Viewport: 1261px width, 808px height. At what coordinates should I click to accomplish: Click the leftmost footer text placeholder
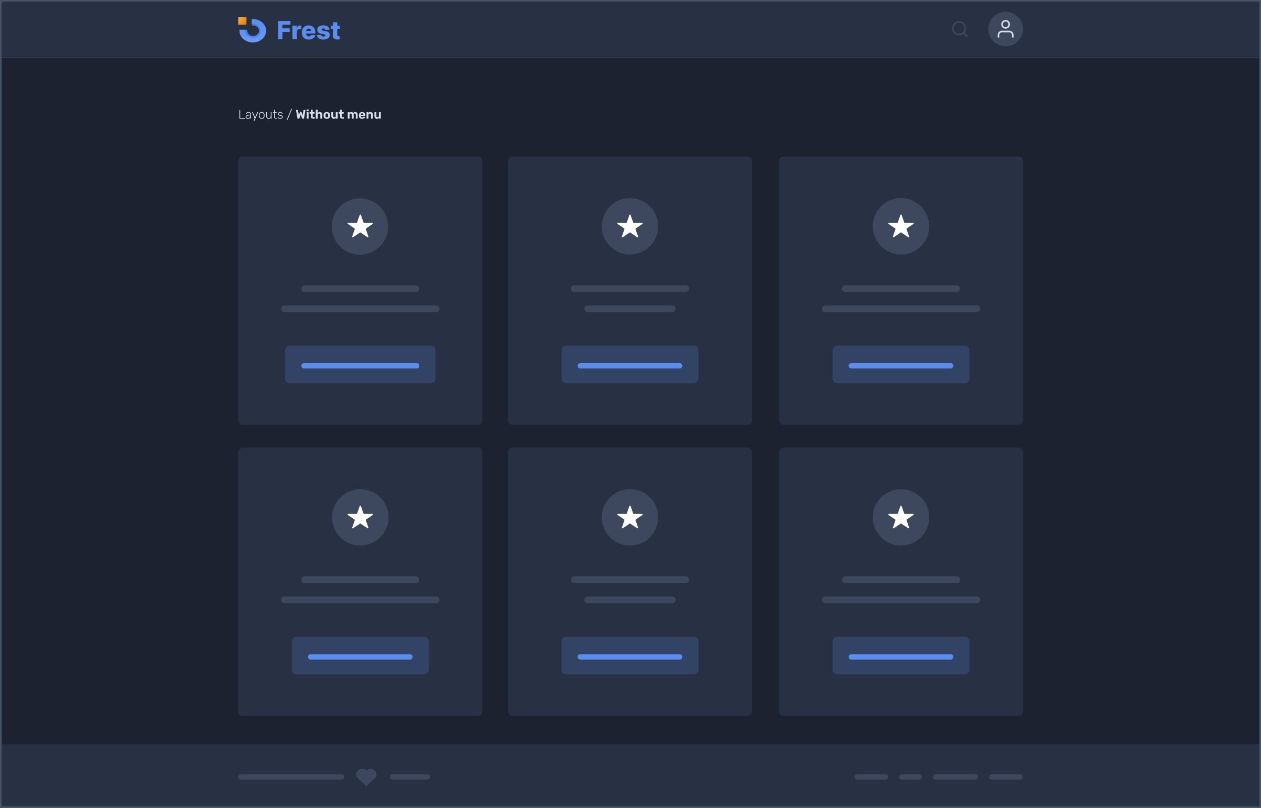pyautogui.click(x=291, y=777)
